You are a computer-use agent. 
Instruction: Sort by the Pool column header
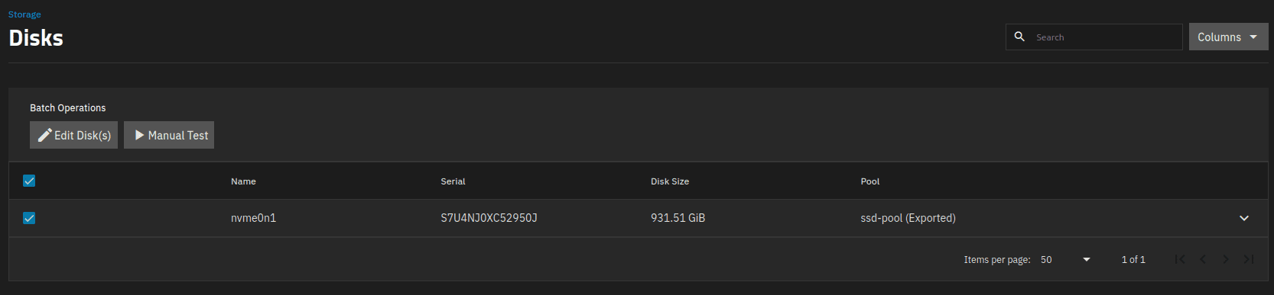tap(870, 181)
